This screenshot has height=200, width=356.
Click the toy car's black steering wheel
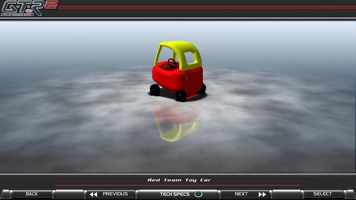pos(172,63)
